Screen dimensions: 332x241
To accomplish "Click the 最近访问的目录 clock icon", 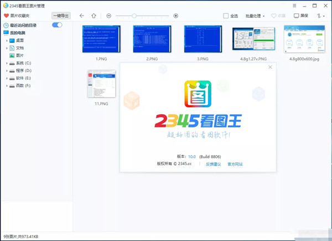I will (x=6, y=25).
